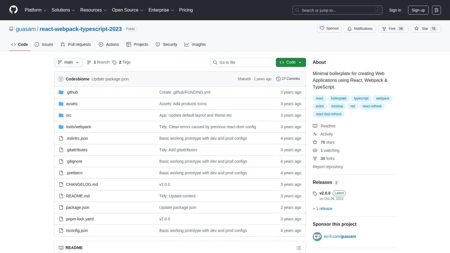The height and width of the screenshot is (253, 450).
Task: Switch to the Issues tab
Action: (44, 44)
